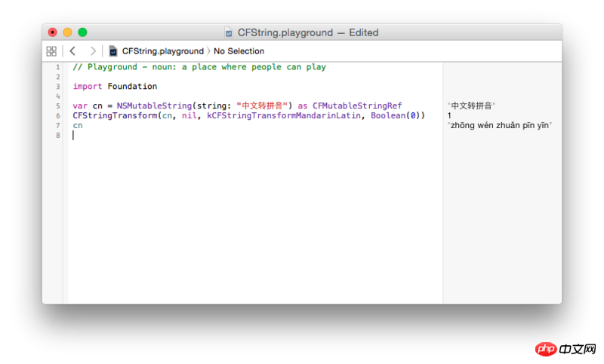The width and height of the screenshot is (604, 364).
Task: Click the window title CFString.playground — Edited
Action: (308, 32)
